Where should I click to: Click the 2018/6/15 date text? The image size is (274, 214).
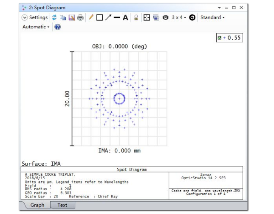click(x=35, y=178)
